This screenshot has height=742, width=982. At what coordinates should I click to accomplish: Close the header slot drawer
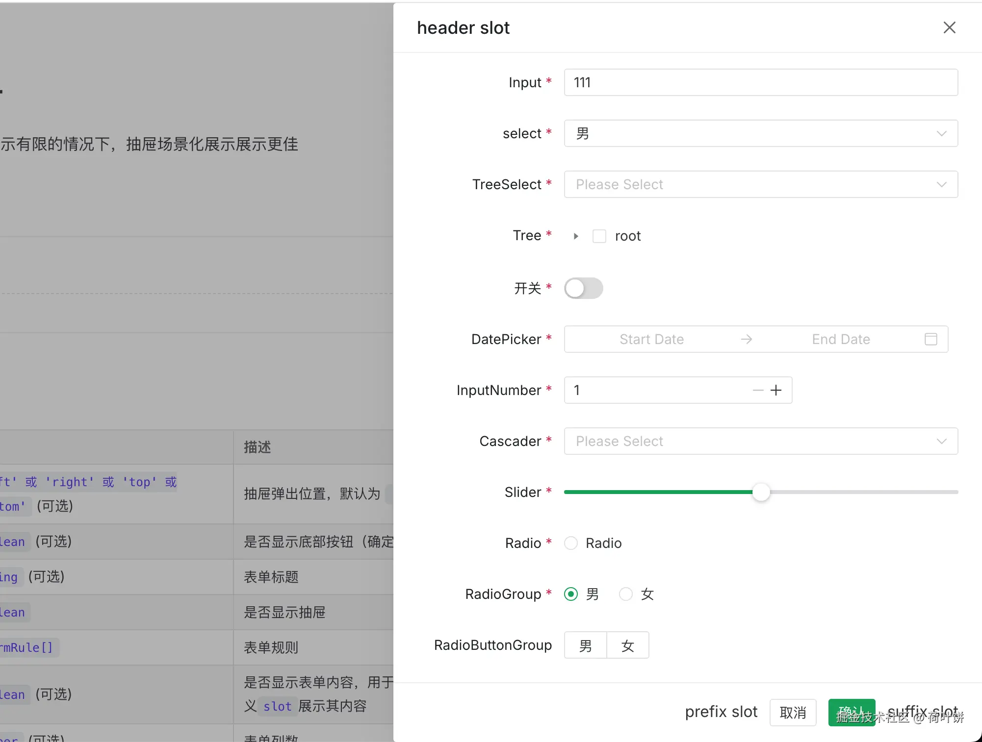click(x=949, y=28)
